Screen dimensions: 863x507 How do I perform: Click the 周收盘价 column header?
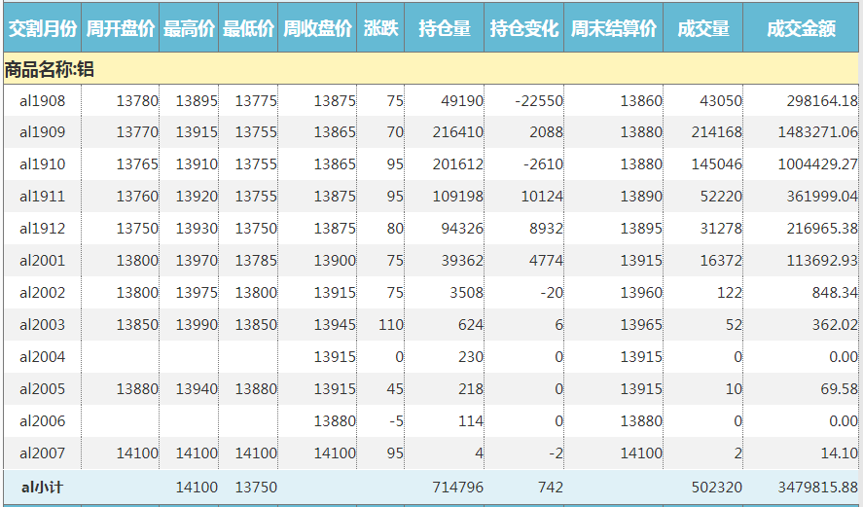pyautogui.click(x=318, y=29)
